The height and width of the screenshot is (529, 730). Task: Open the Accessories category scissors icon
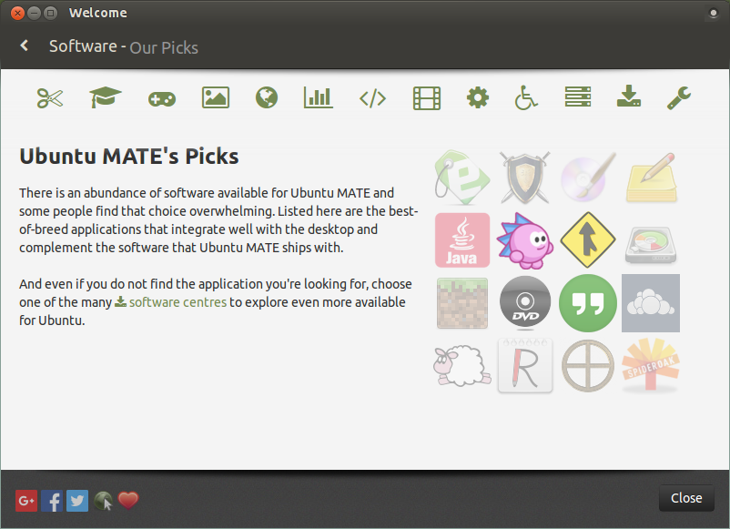coord(50,97)
